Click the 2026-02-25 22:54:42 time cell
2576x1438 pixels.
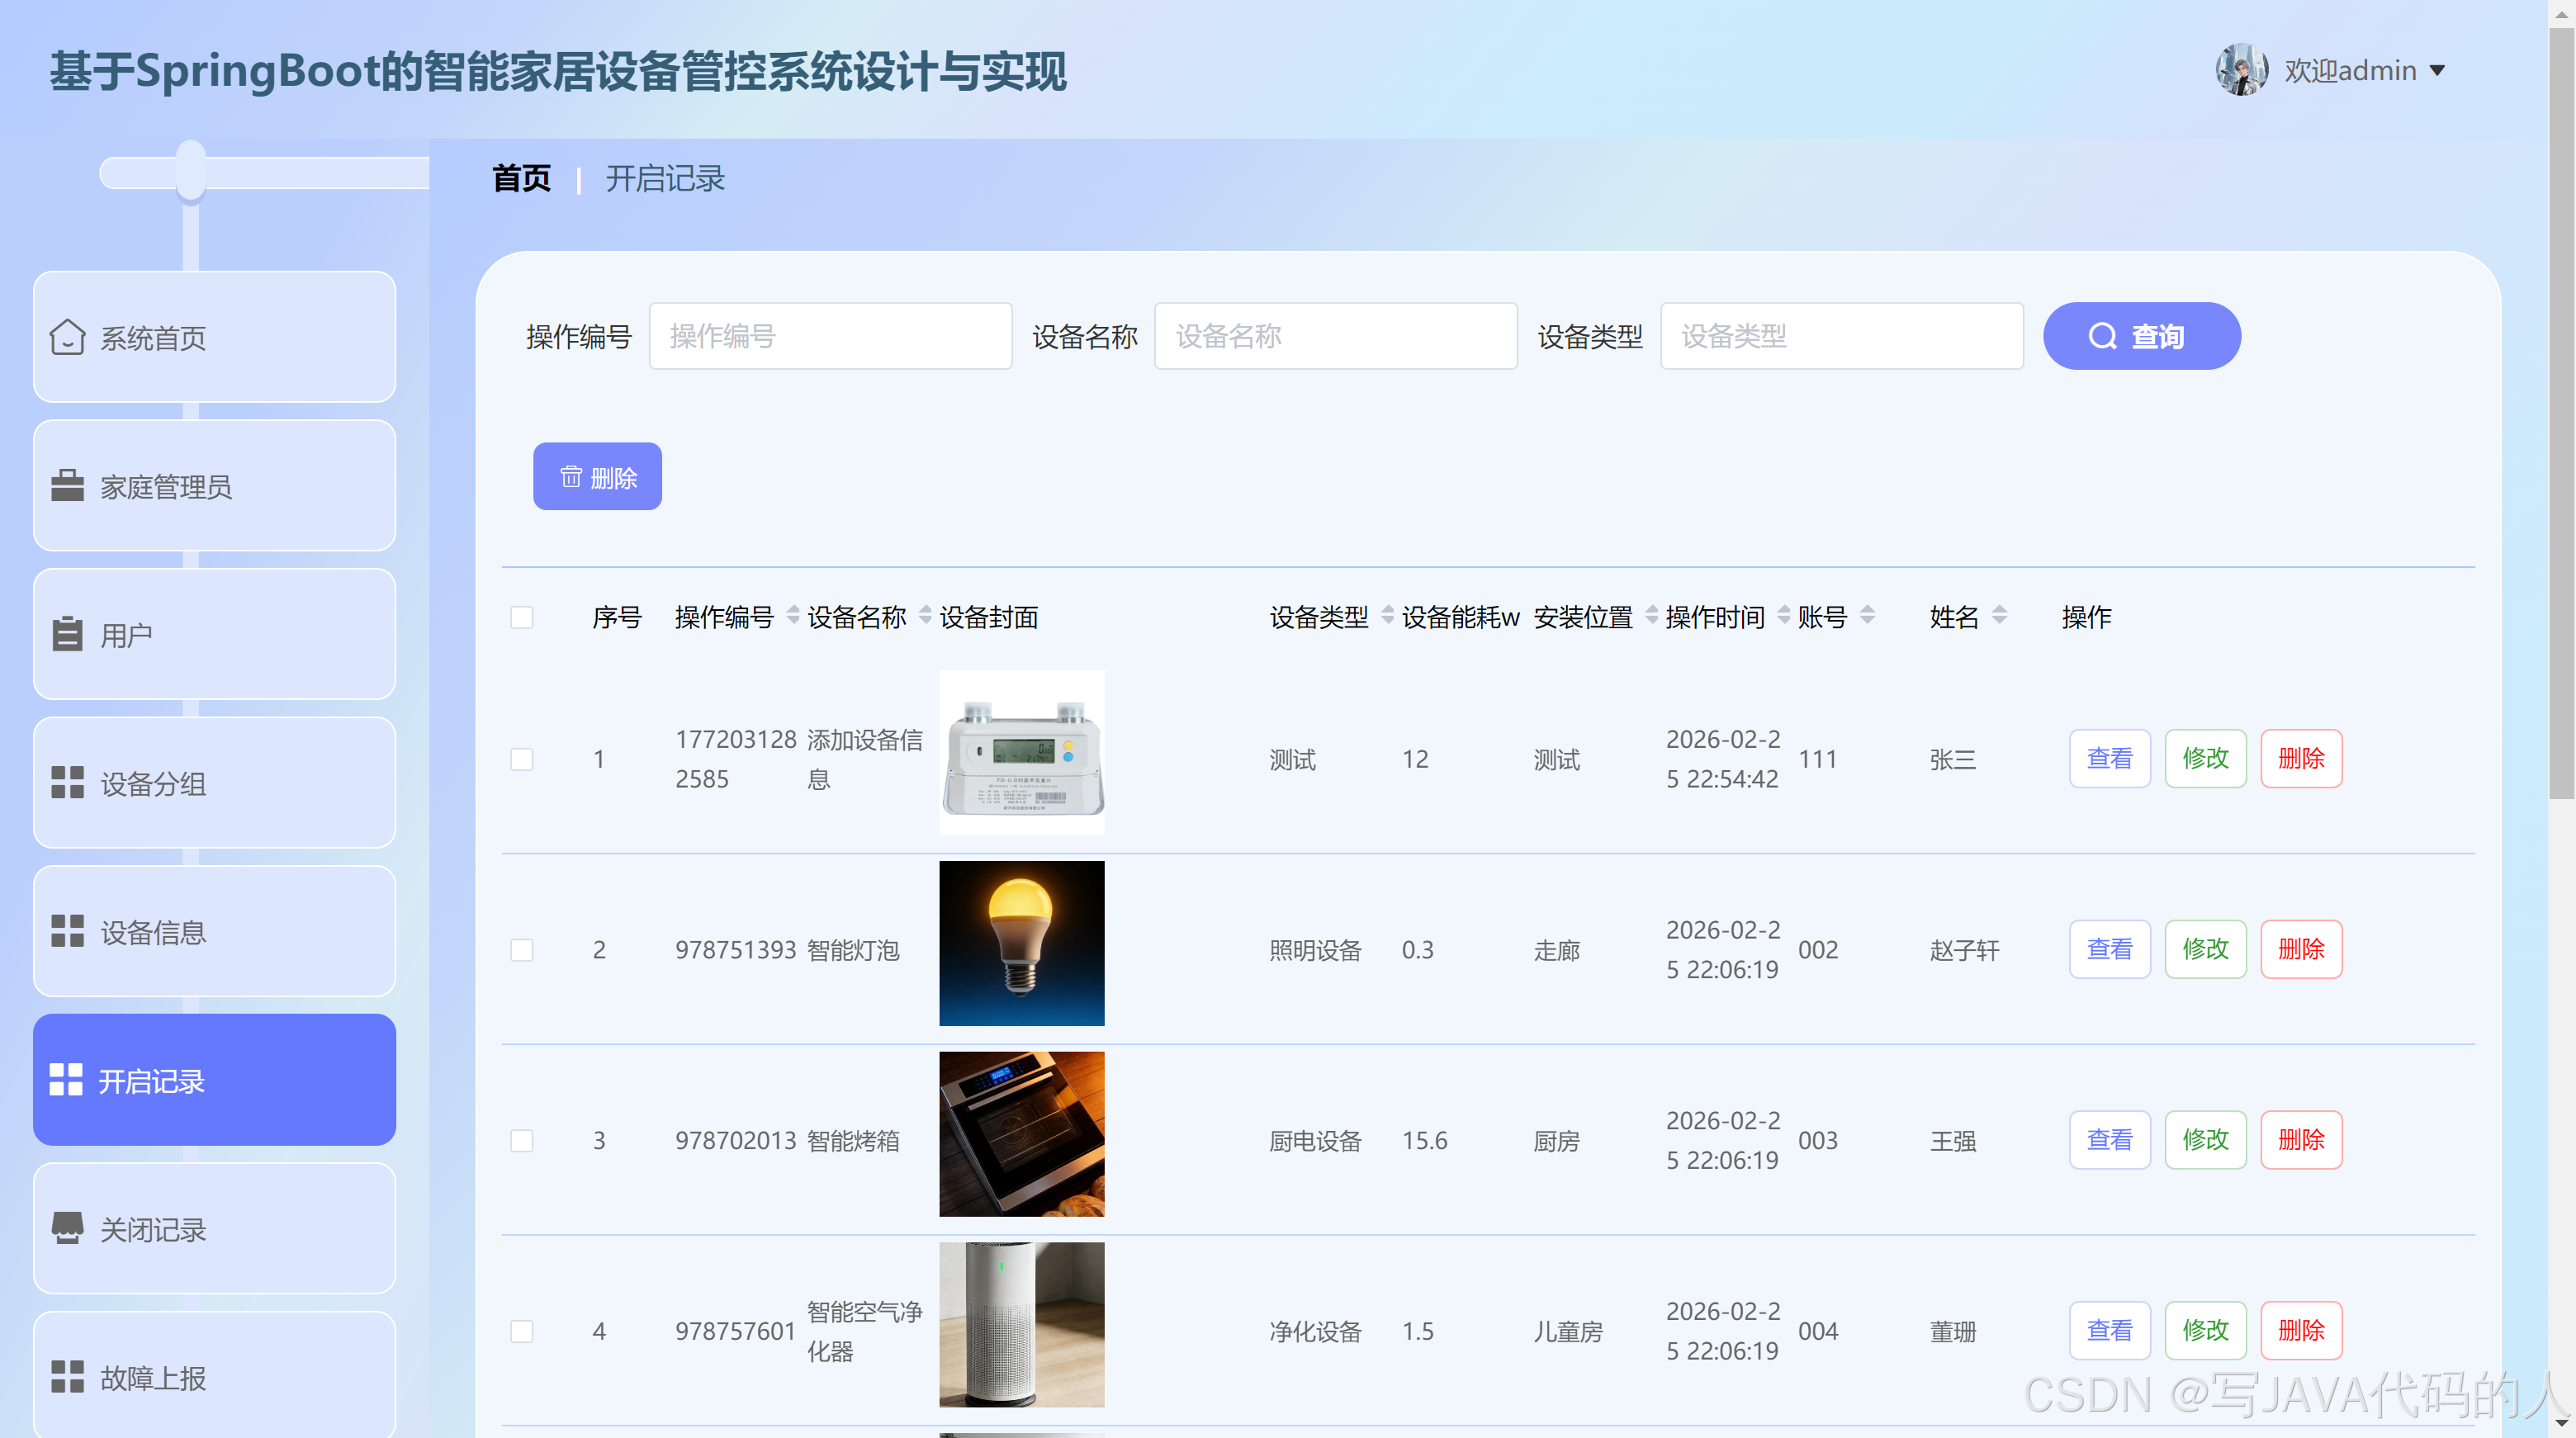[x=1723, y=759]
